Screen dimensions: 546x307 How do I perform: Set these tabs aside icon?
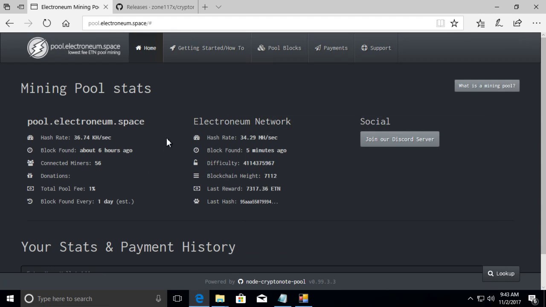(x=20, y=7)
